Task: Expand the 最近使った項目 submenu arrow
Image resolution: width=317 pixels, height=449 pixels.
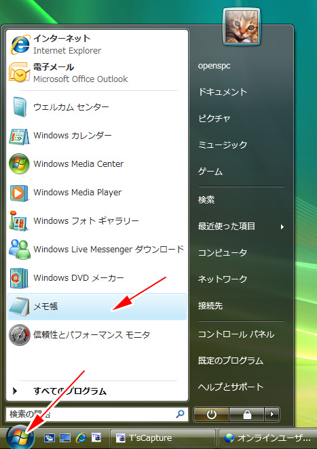Action: [282, 227]
